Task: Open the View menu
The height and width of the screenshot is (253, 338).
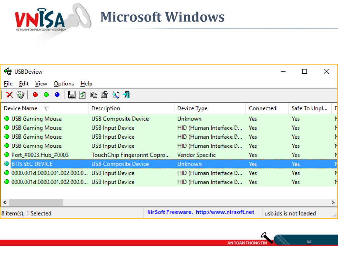Action: (x=41, y=83)
